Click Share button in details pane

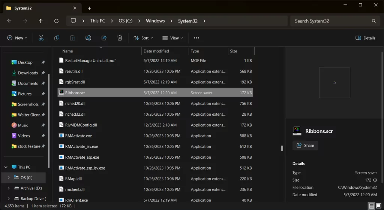tap(305, 145)
